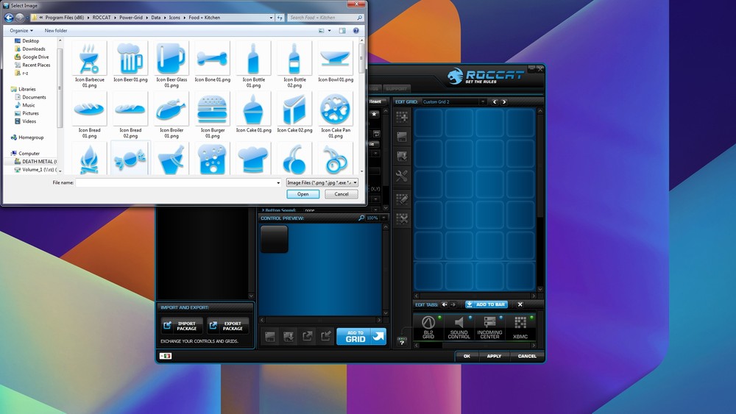Screen dimensions: 736x414
Task: Click the add grid cell icon
Action: [402, 117]
